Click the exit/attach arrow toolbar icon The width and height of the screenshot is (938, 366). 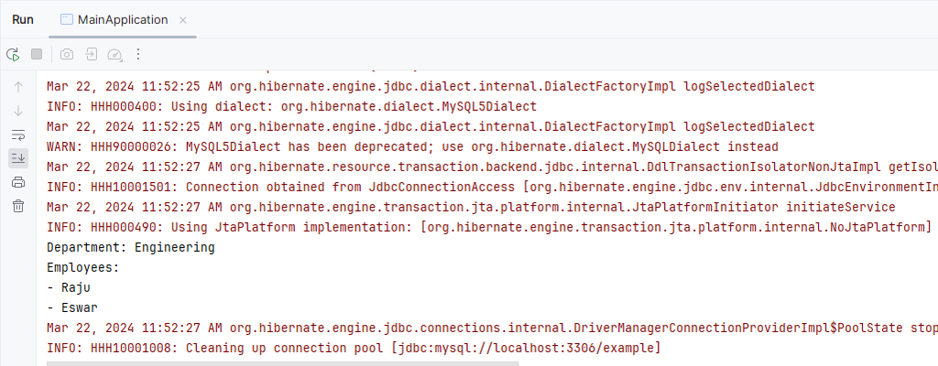pos(92,54)
